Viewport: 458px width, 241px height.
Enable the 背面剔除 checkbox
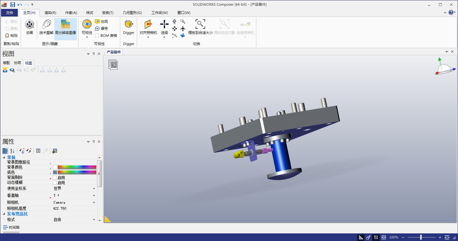point(55,178)
